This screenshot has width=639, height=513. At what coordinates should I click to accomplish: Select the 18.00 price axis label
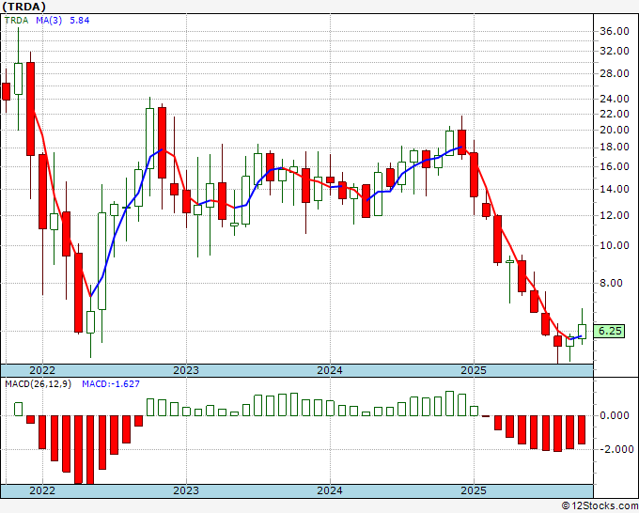coord(615,148)
